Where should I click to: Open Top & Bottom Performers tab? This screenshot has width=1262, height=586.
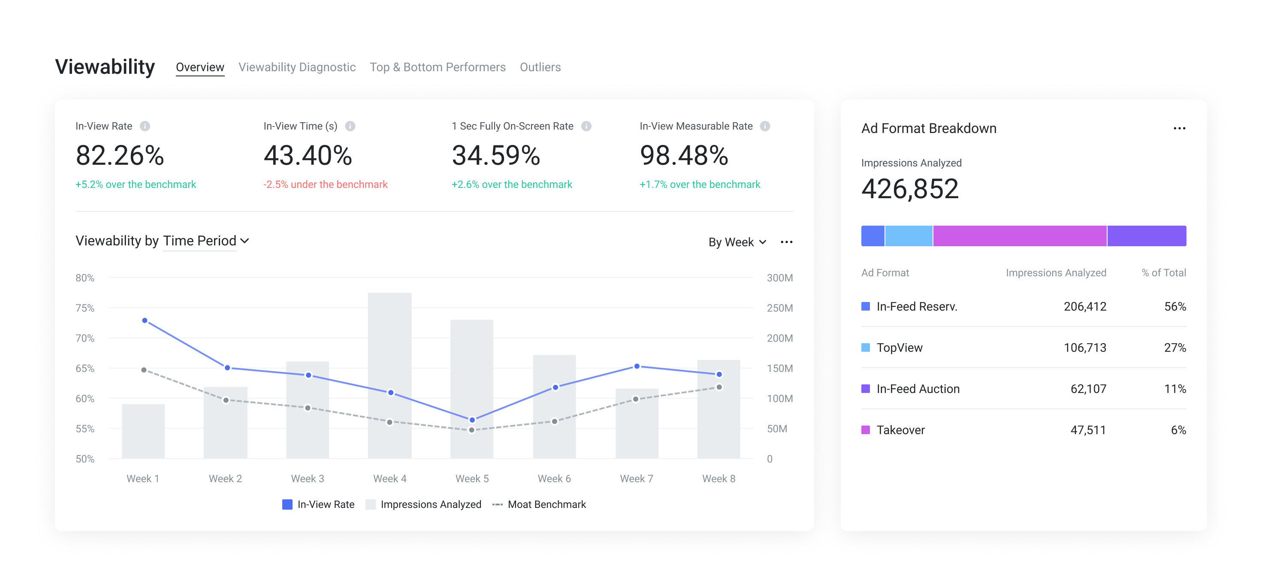pos(438,67)
